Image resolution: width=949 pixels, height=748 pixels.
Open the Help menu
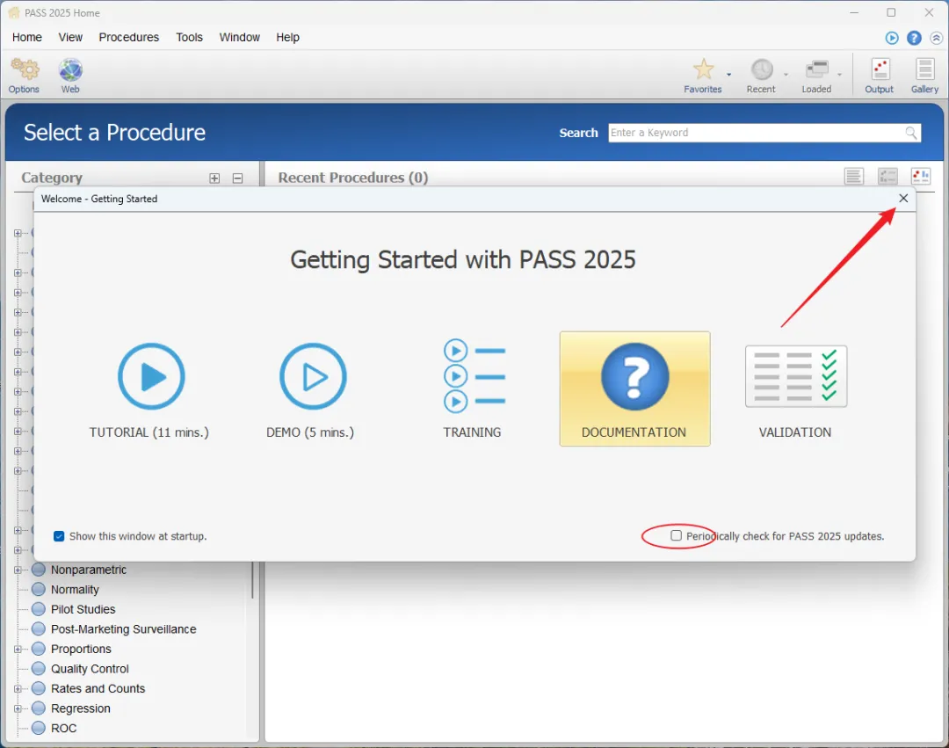pyautogui.click(x=288, y=38)
